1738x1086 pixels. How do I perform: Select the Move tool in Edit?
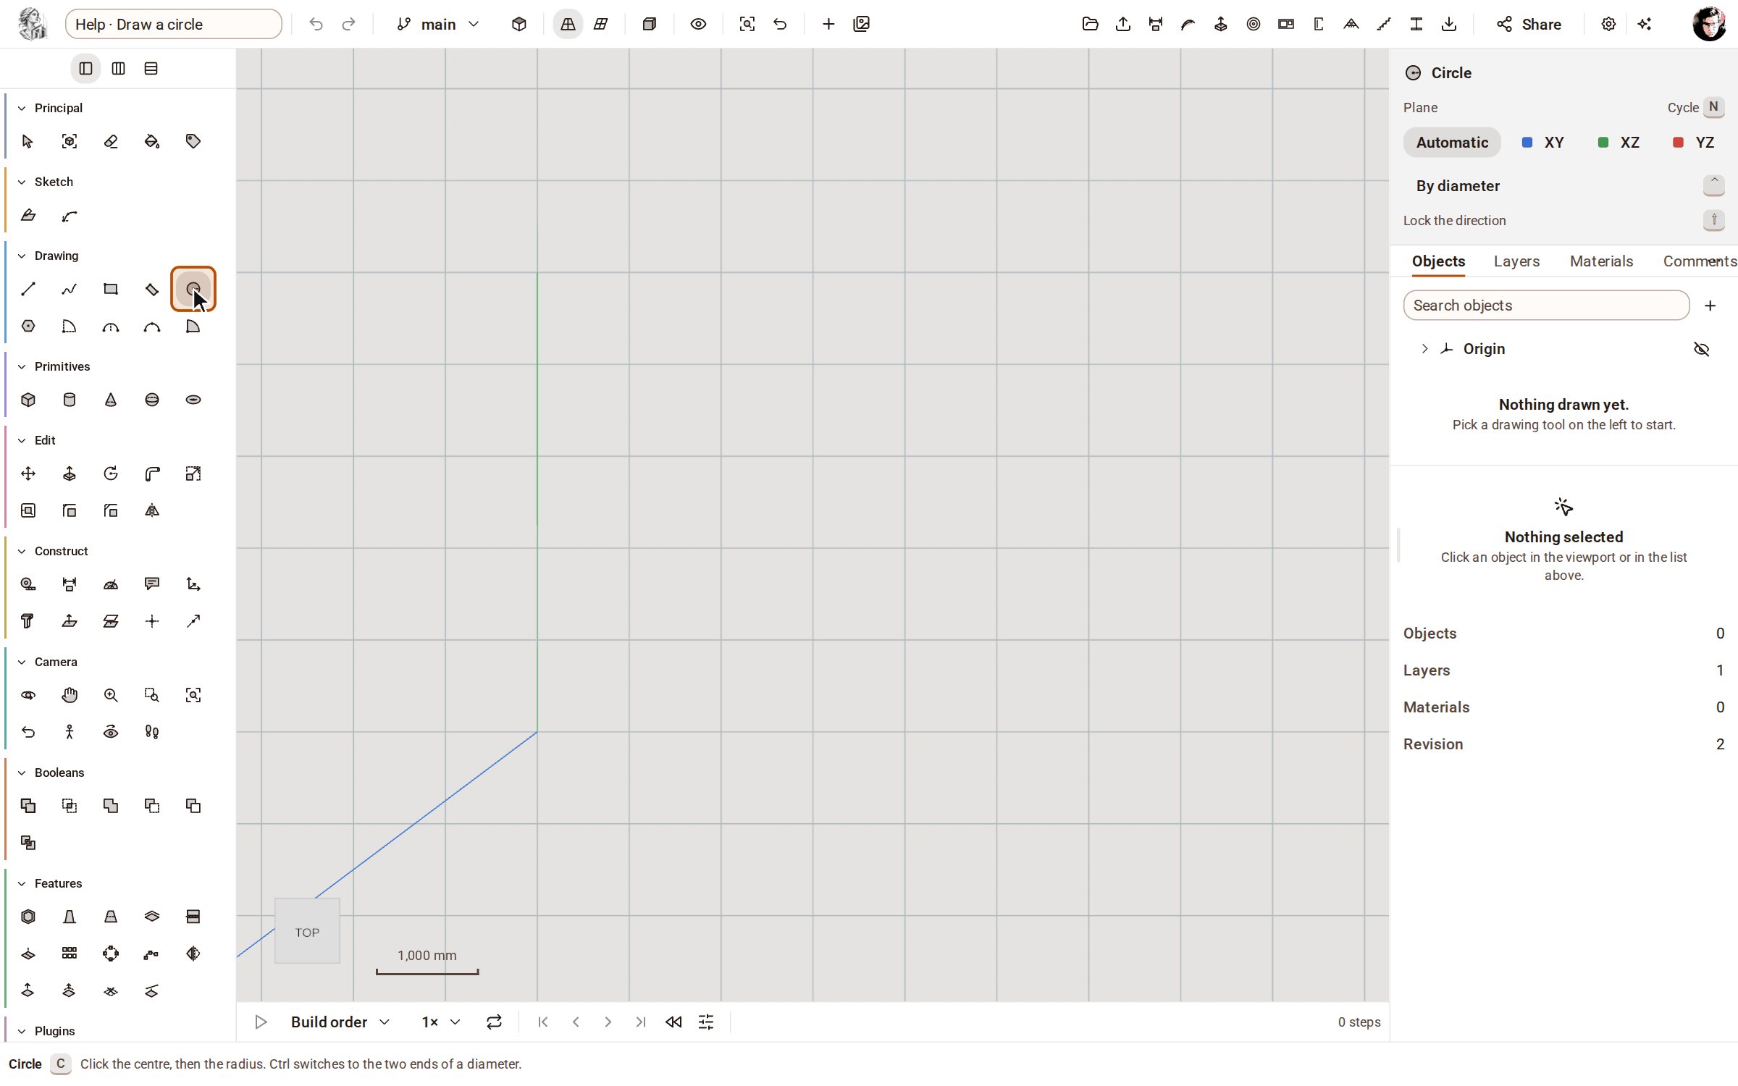tap(28, 474)
